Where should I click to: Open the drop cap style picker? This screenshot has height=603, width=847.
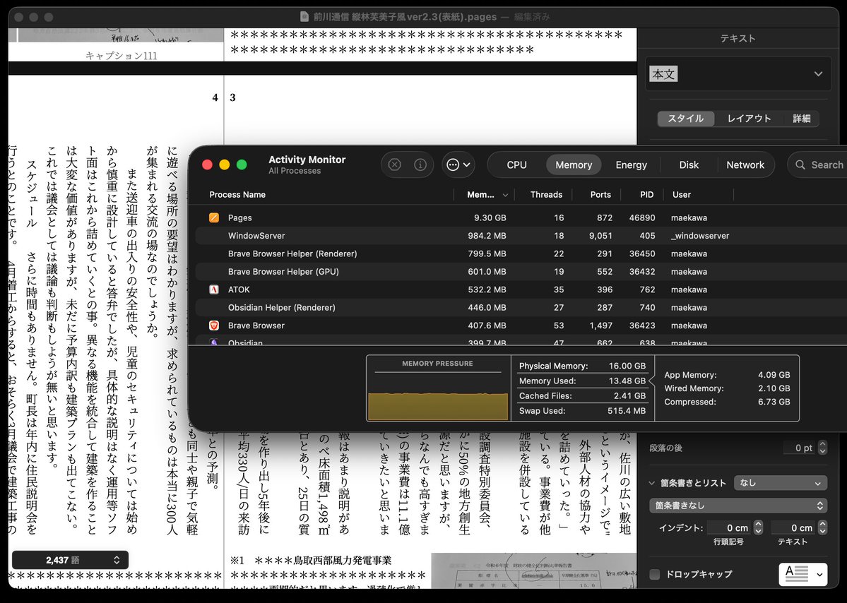pos(802,574)
